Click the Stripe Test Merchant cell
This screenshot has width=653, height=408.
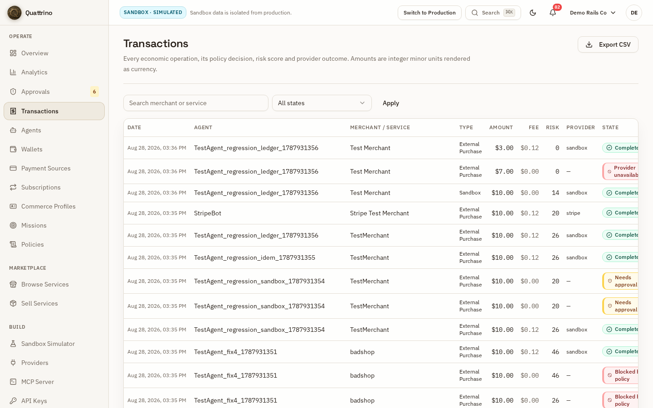(380, 213)
